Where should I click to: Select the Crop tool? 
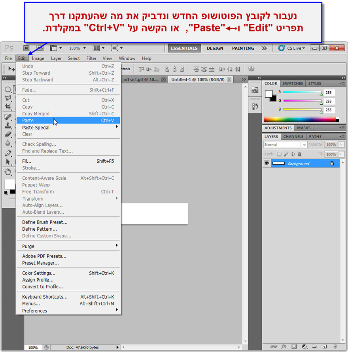point(8,106)
